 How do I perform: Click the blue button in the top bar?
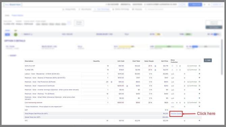[x=195, y=4]
